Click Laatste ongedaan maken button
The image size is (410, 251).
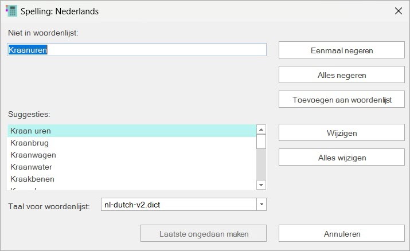tap(204, 234)
